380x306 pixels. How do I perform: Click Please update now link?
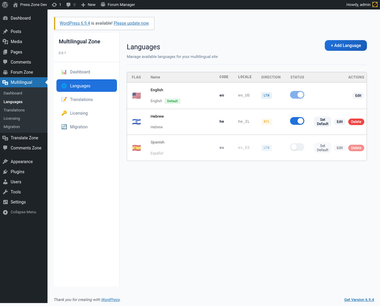[131, 23]
